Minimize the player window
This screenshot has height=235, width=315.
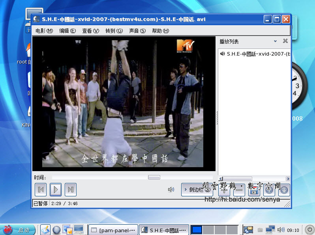tap(268, 19)
